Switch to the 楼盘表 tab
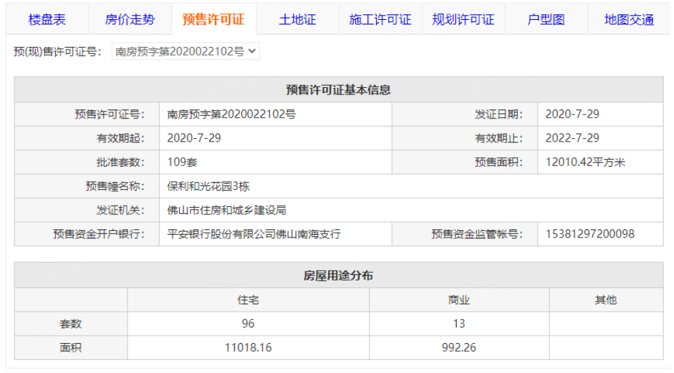This screenshot has height=373, width=674. pos(47,19)
